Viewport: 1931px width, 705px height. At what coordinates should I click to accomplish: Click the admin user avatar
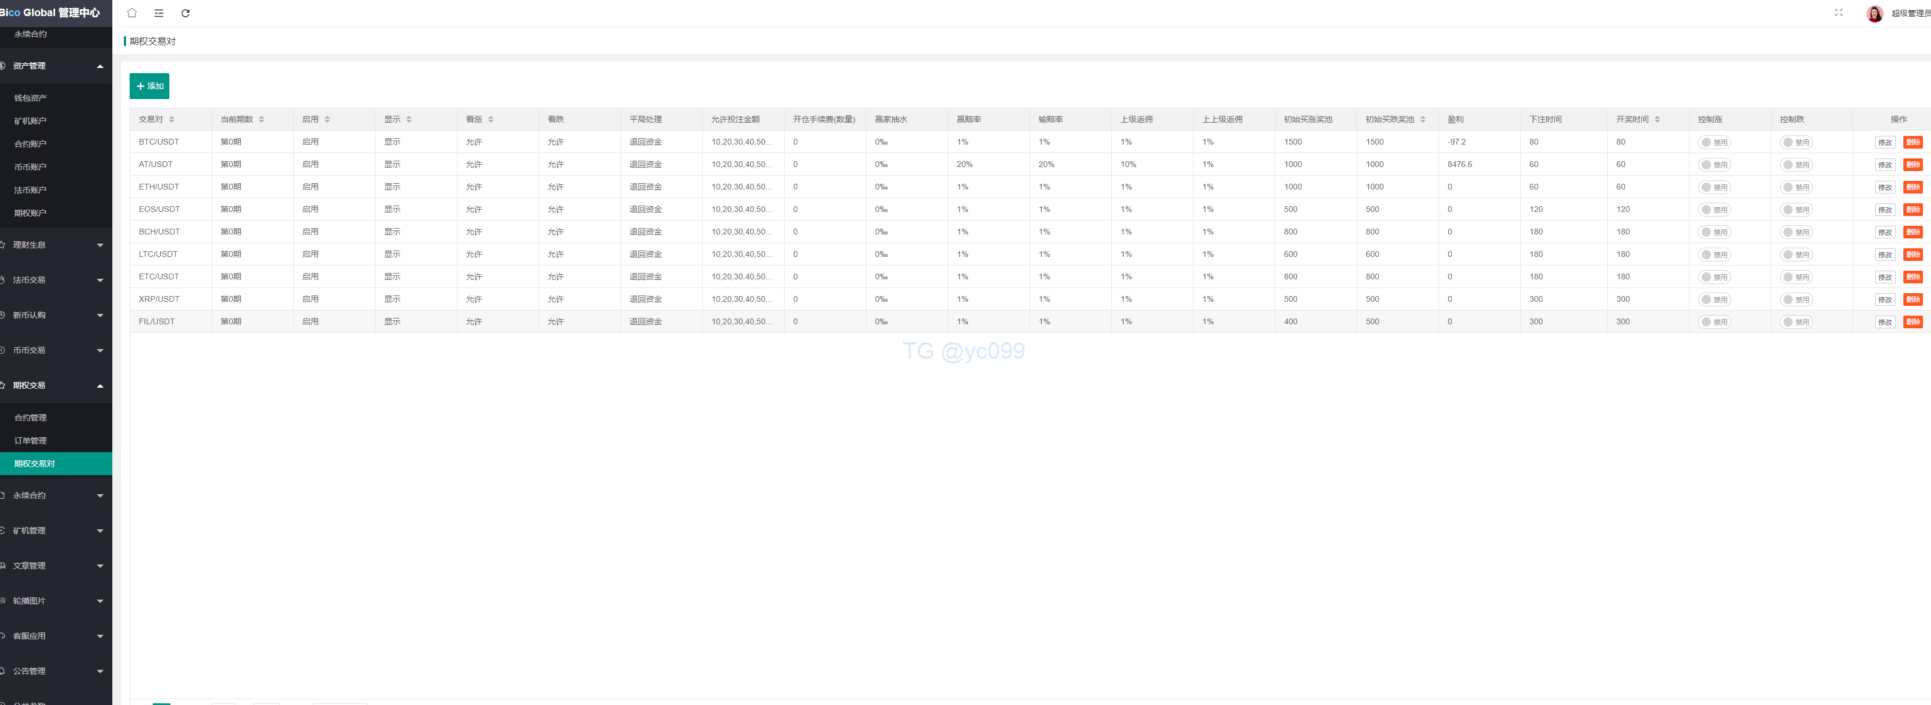click(1874, 13)
